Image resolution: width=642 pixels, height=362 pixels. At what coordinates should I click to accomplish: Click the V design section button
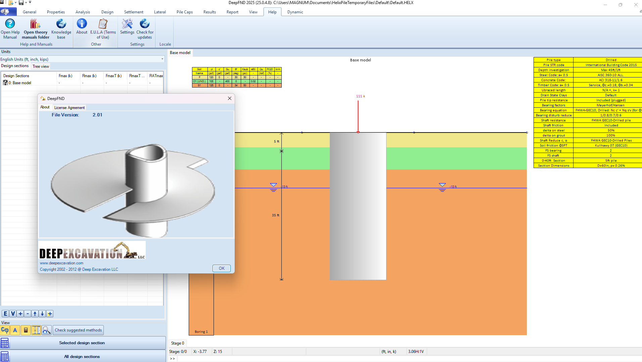pos(13,314)
